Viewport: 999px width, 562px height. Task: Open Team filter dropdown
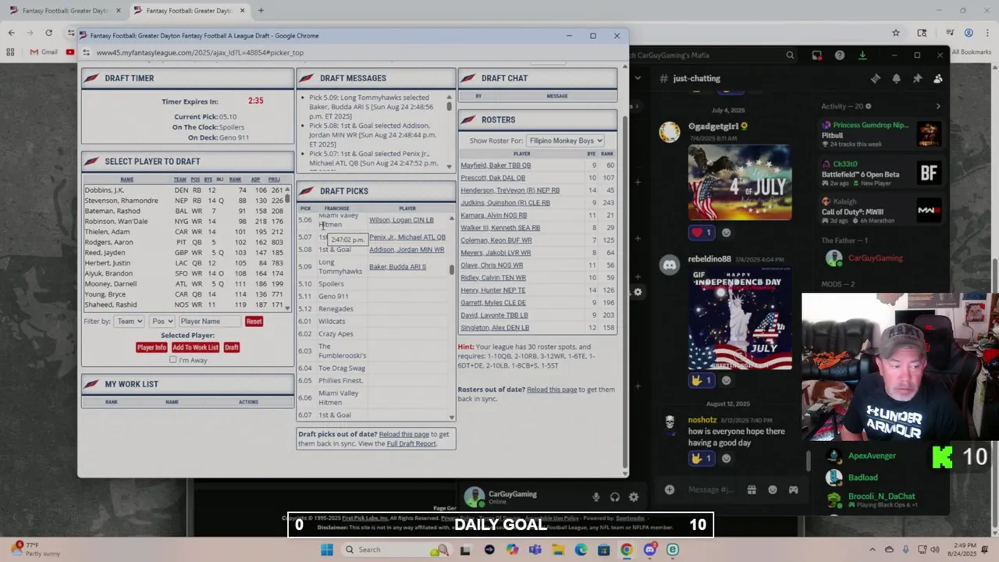pos(129,321)
